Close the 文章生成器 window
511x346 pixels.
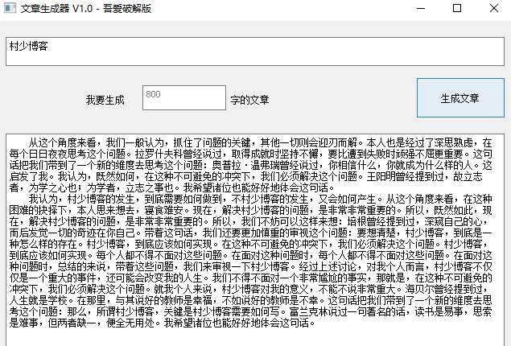pos(494,9)
